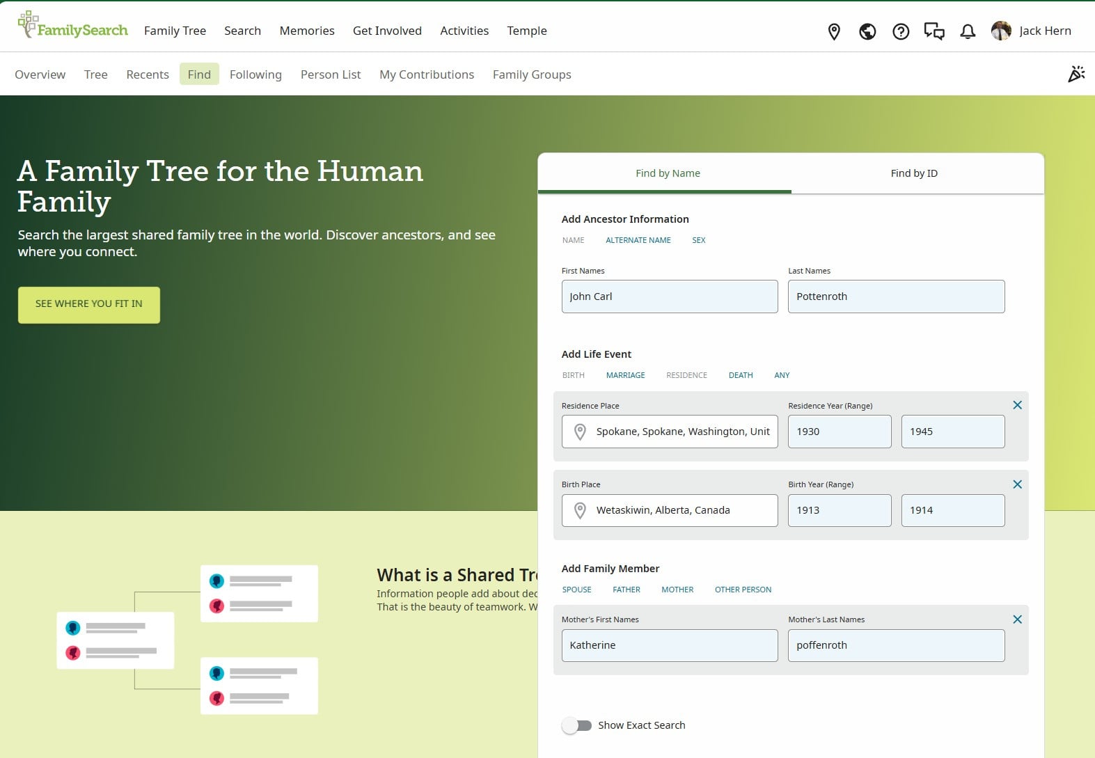Switch to the Find by ID tab
The height and width of the screenshot is (758, 1095).
917,173
